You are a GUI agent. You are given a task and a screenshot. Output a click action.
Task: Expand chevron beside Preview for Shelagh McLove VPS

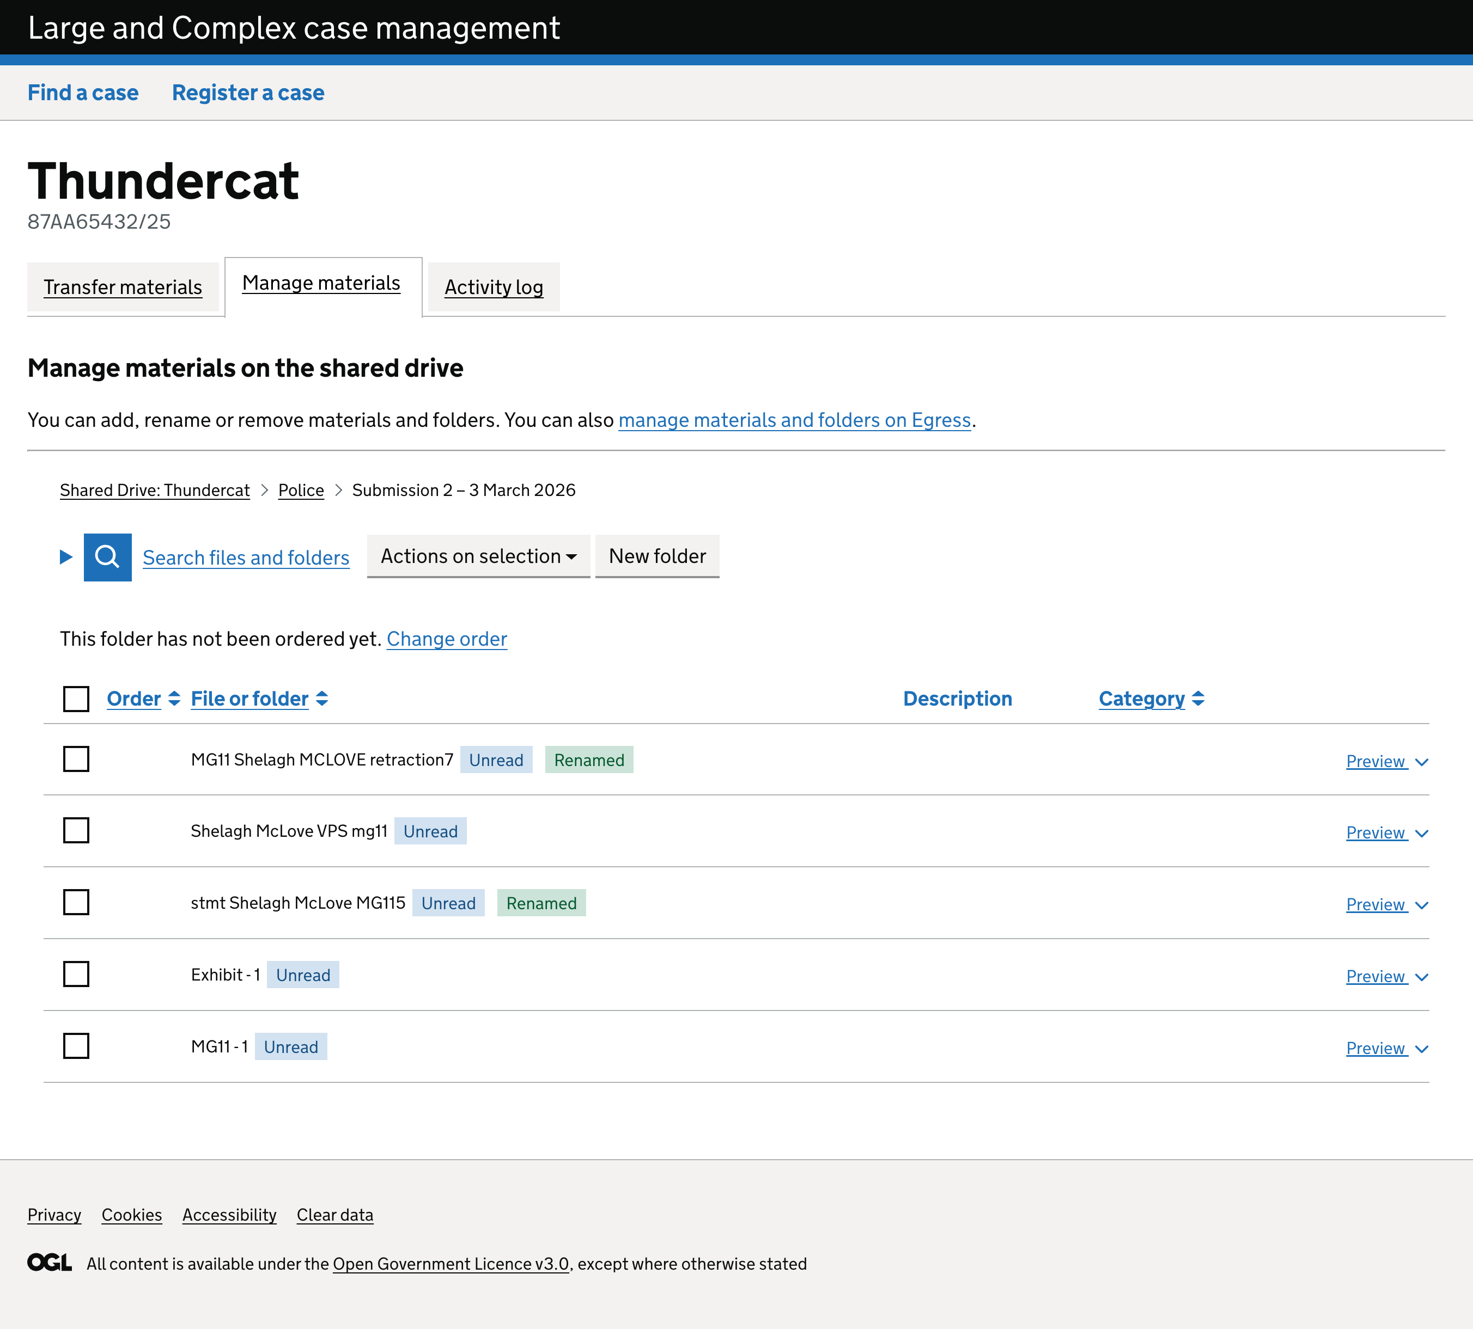(1421, 834)
